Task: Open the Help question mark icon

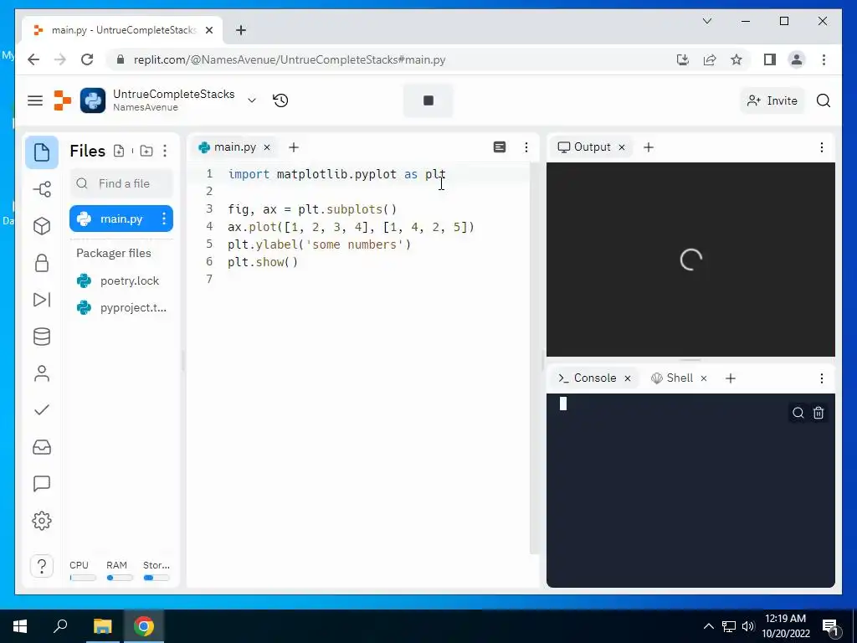Action: tap(42, 566)
